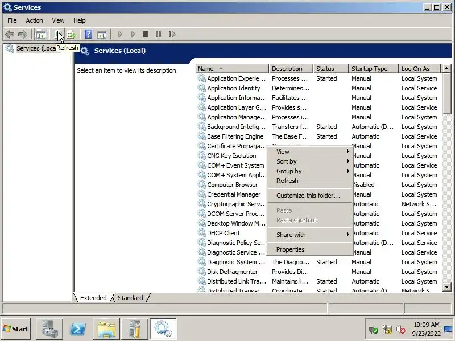455x341 pixels.
Task: Click gear icon beside Disk Defragmenter
Action: click(x=202, y=272)
